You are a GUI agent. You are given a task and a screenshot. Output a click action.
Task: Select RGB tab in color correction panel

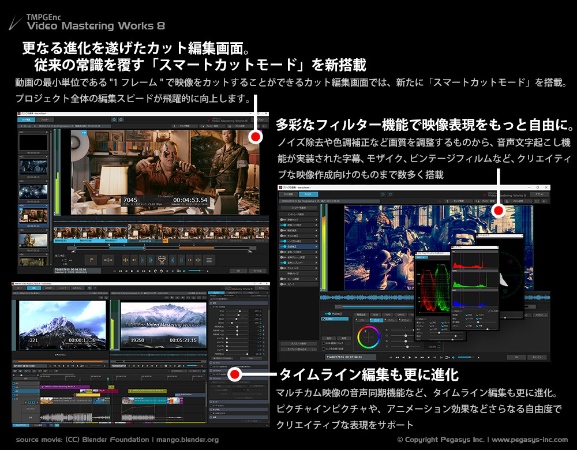[376, 314]
